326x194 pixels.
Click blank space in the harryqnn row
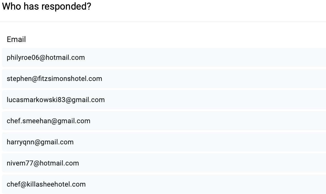point(199,142)
